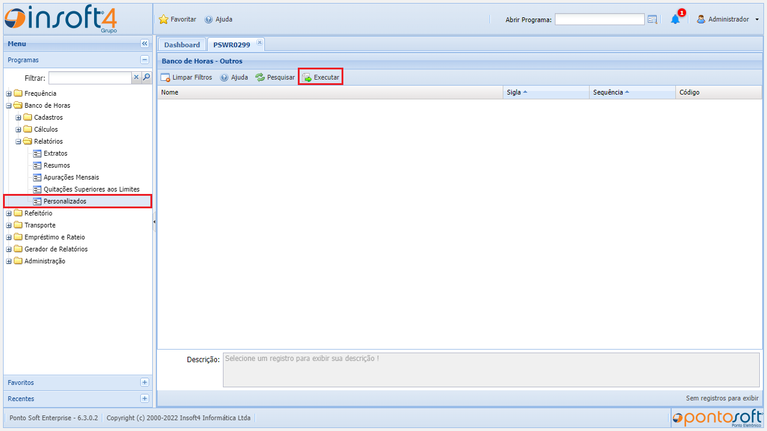The width and height of the screenshot is (767, 431).
Task: Expand the Frequência folder
Action: 9,93
